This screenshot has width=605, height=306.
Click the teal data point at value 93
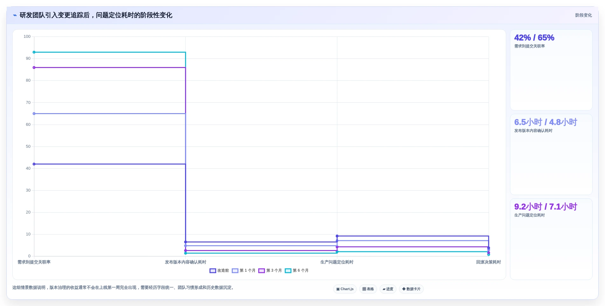tap(34, 52)
